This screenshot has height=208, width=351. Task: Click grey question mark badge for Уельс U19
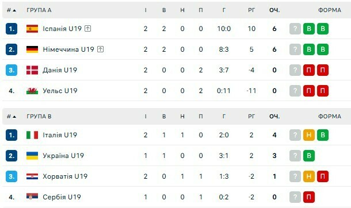(295, 91)
